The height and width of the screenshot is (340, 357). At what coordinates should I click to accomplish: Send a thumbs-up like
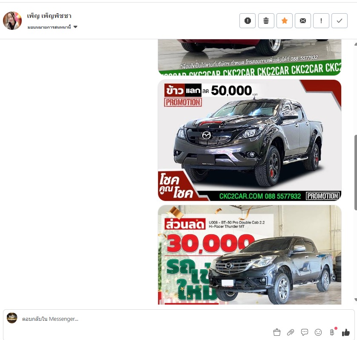(346, 332)
